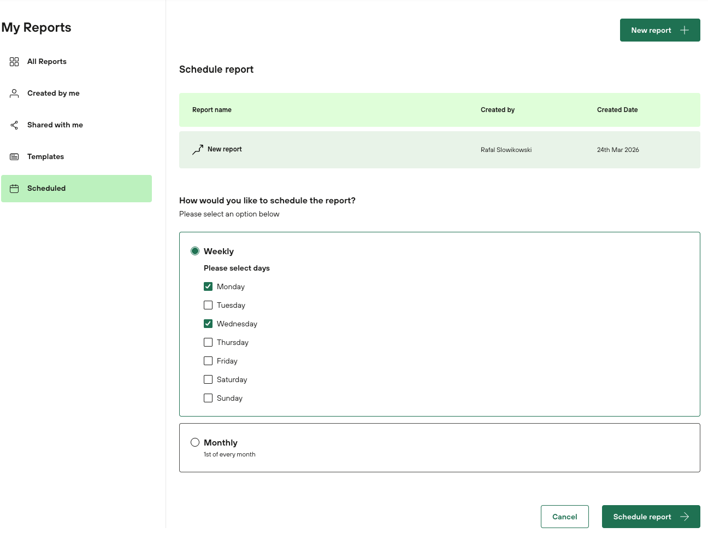708x533 pixels.
Task: Click the Schedule report button label
Action: (x=642, y=517)
